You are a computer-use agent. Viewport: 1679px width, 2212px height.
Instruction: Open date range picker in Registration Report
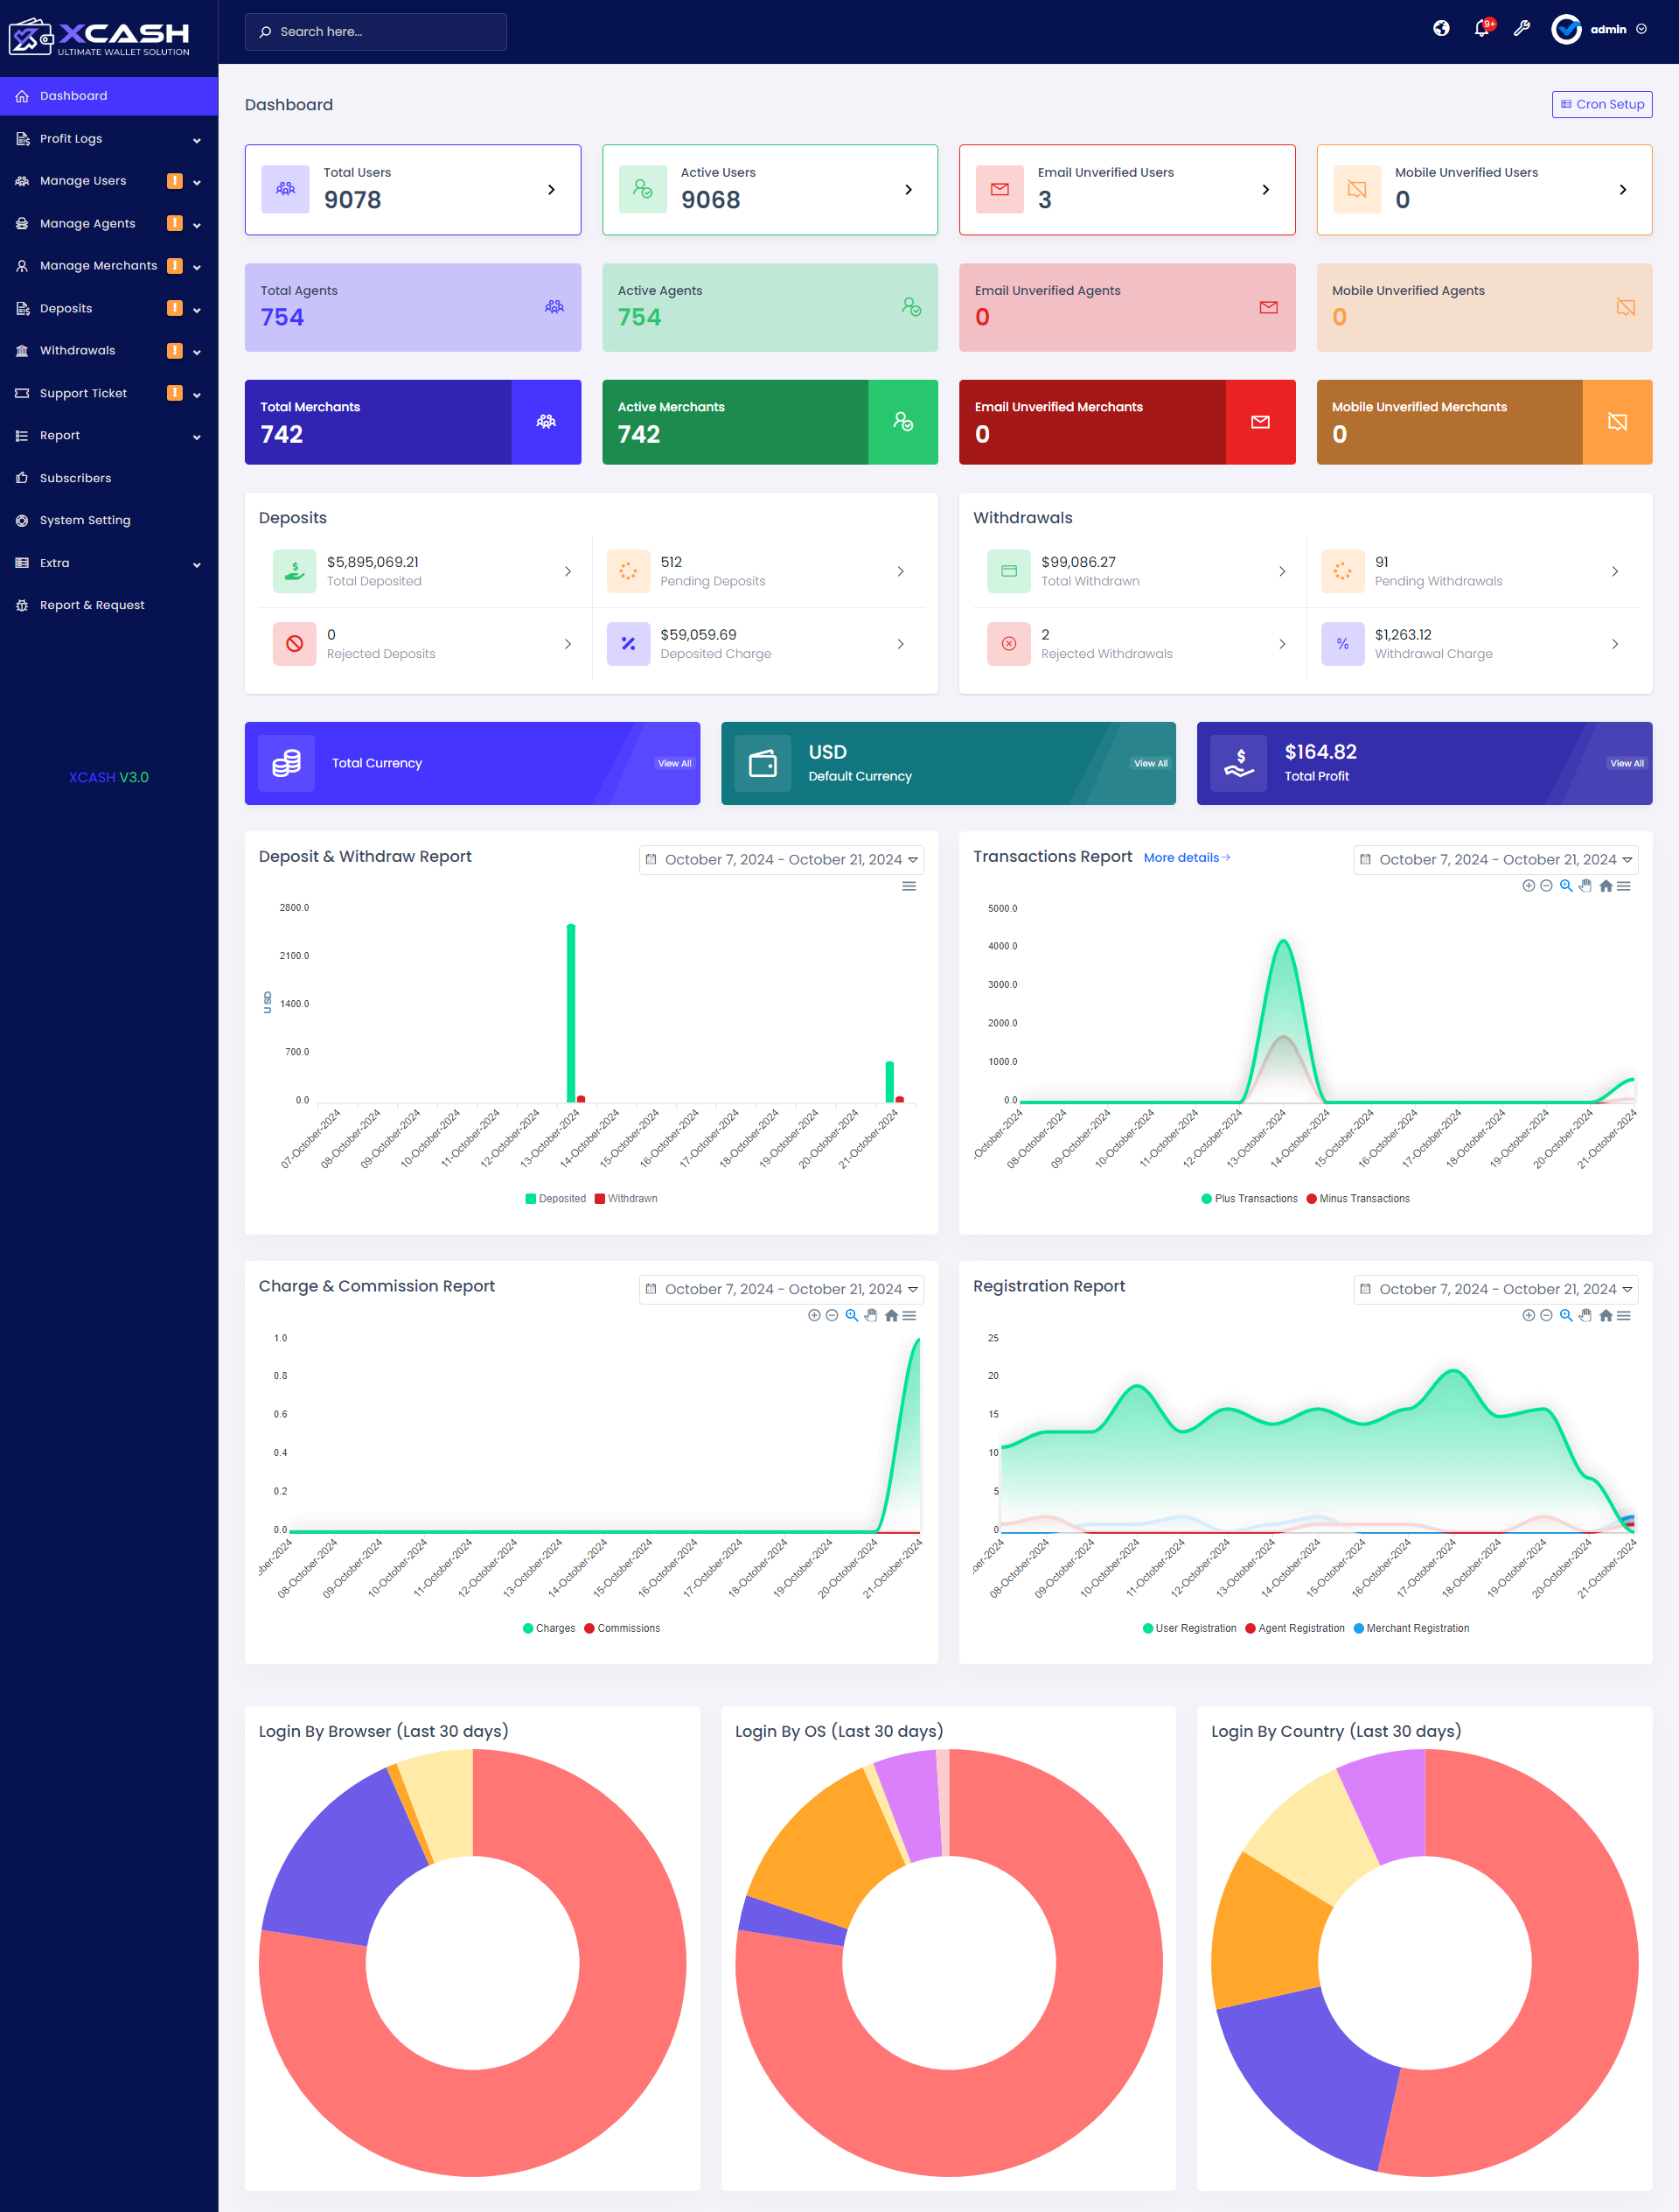[x=1495, y=1289]
